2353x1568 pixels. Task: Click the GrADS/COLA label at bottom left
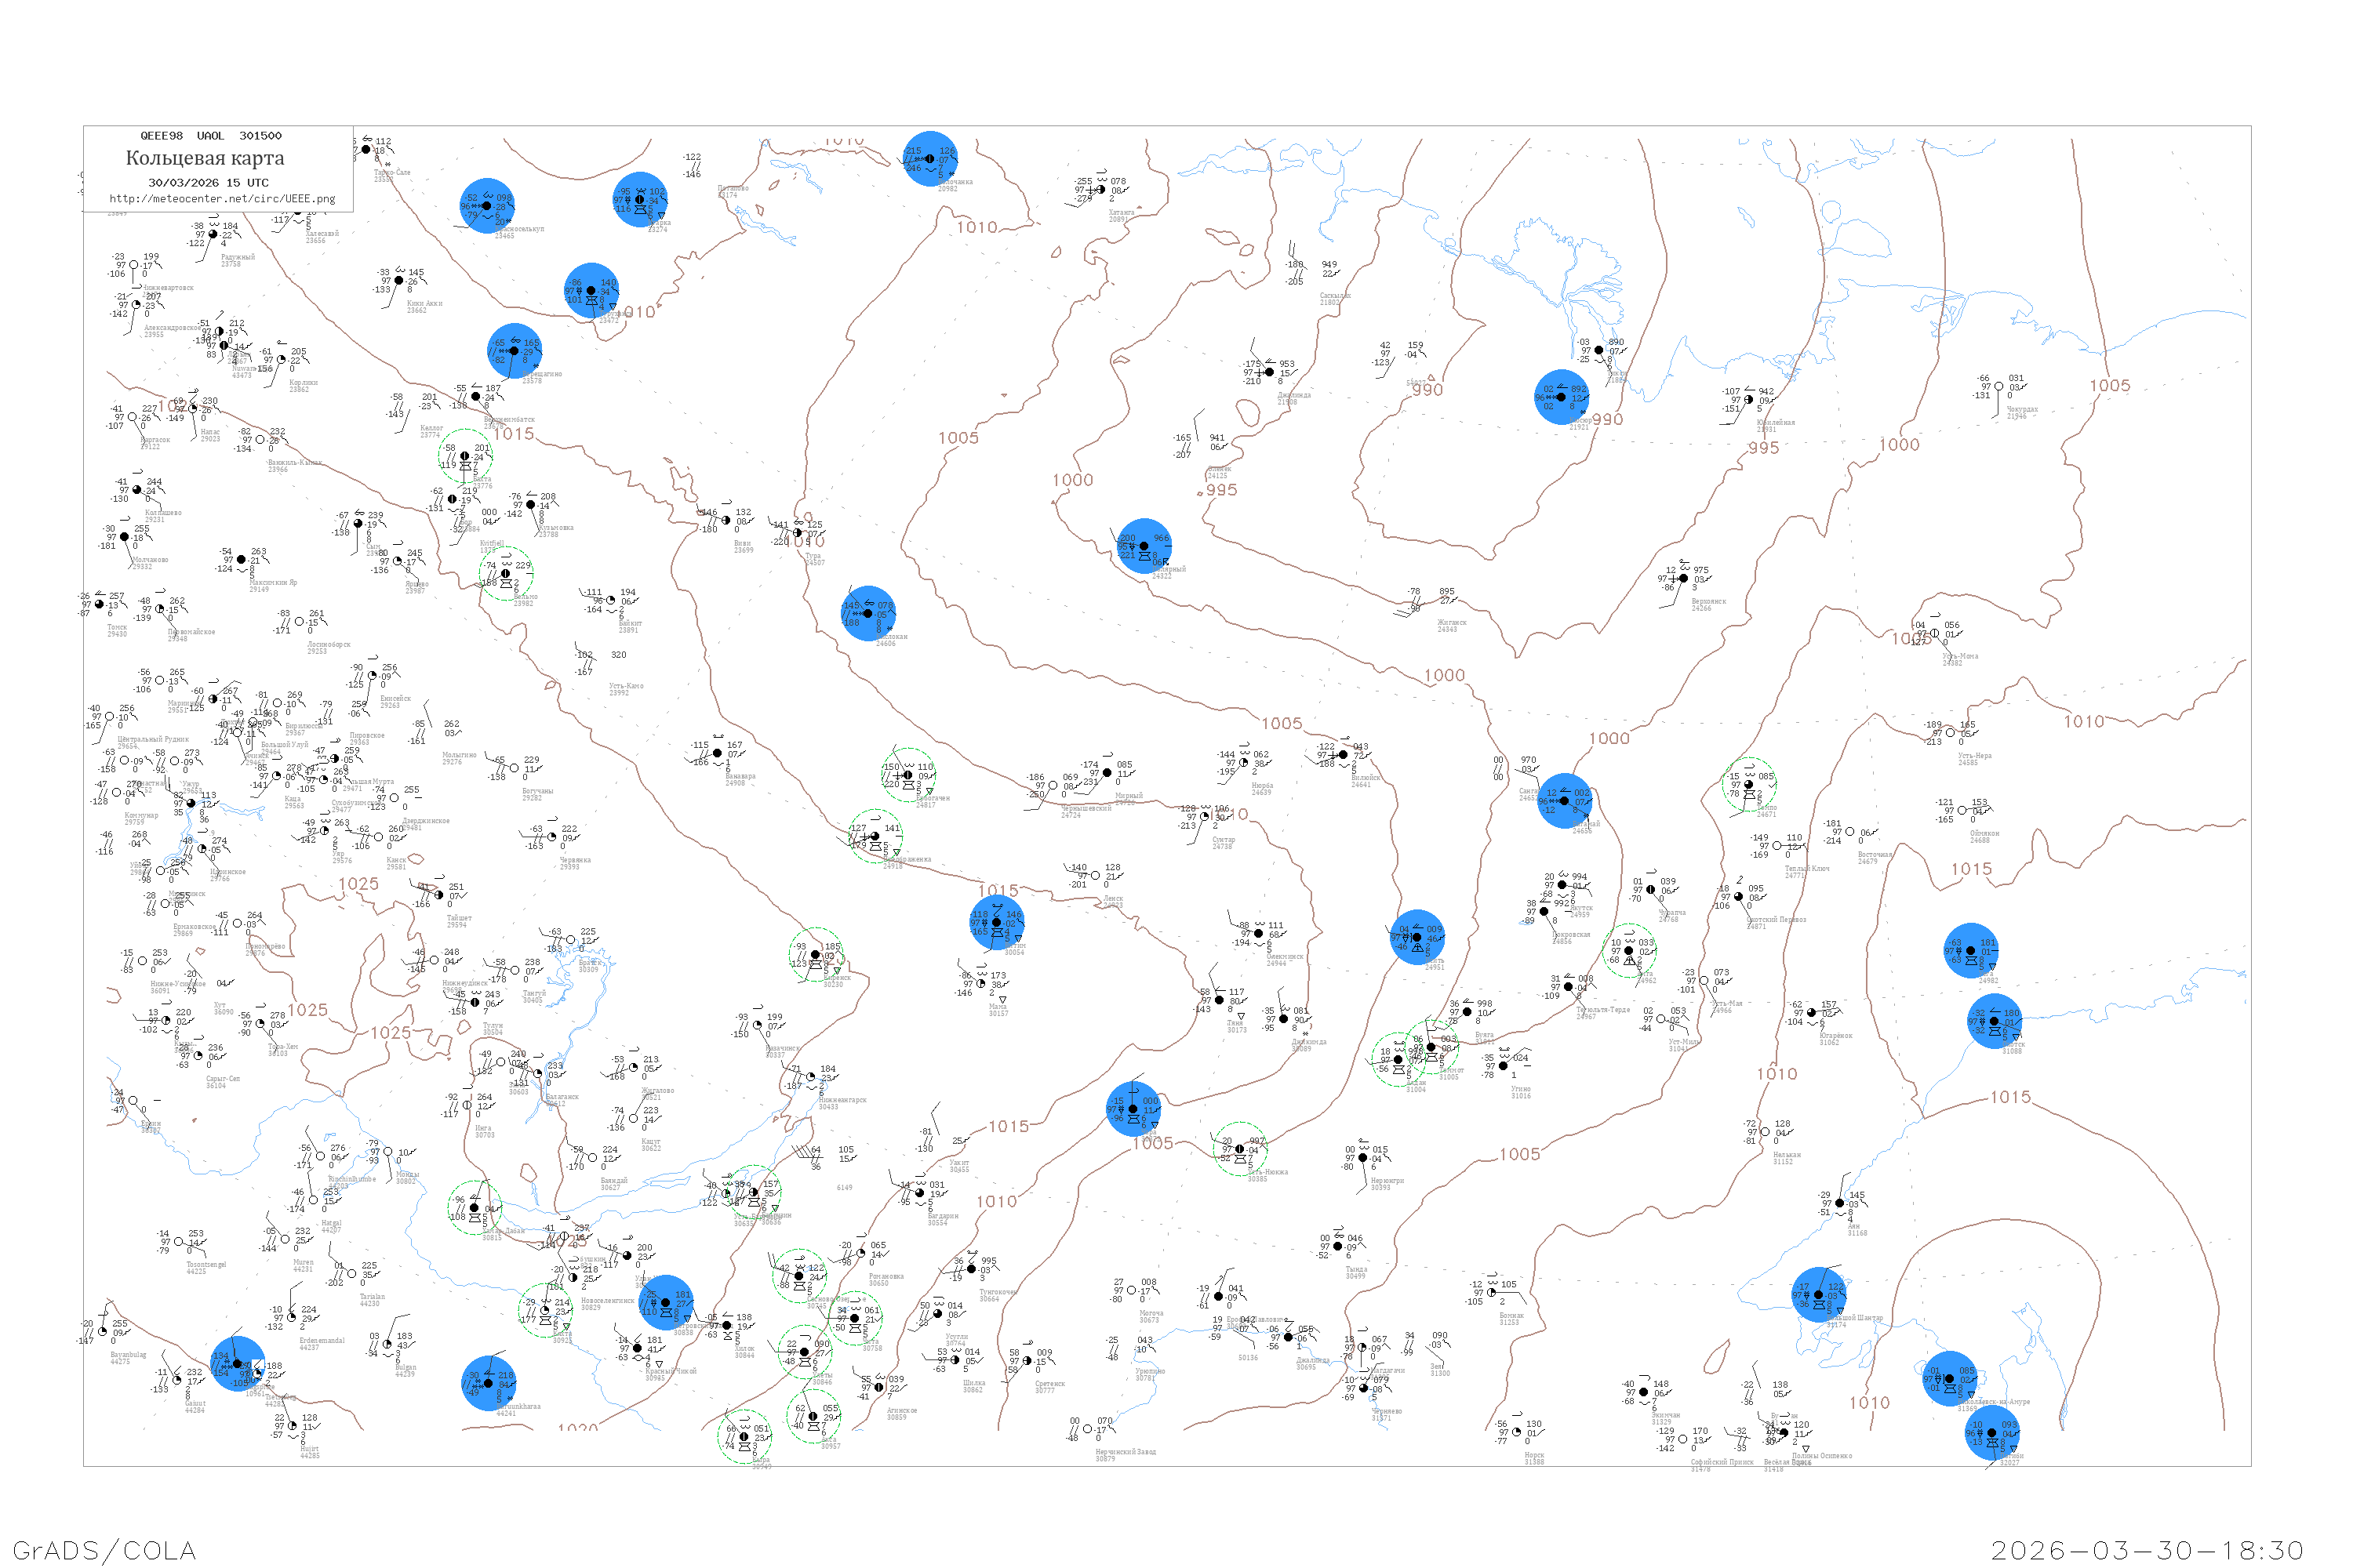[104, 1550]
